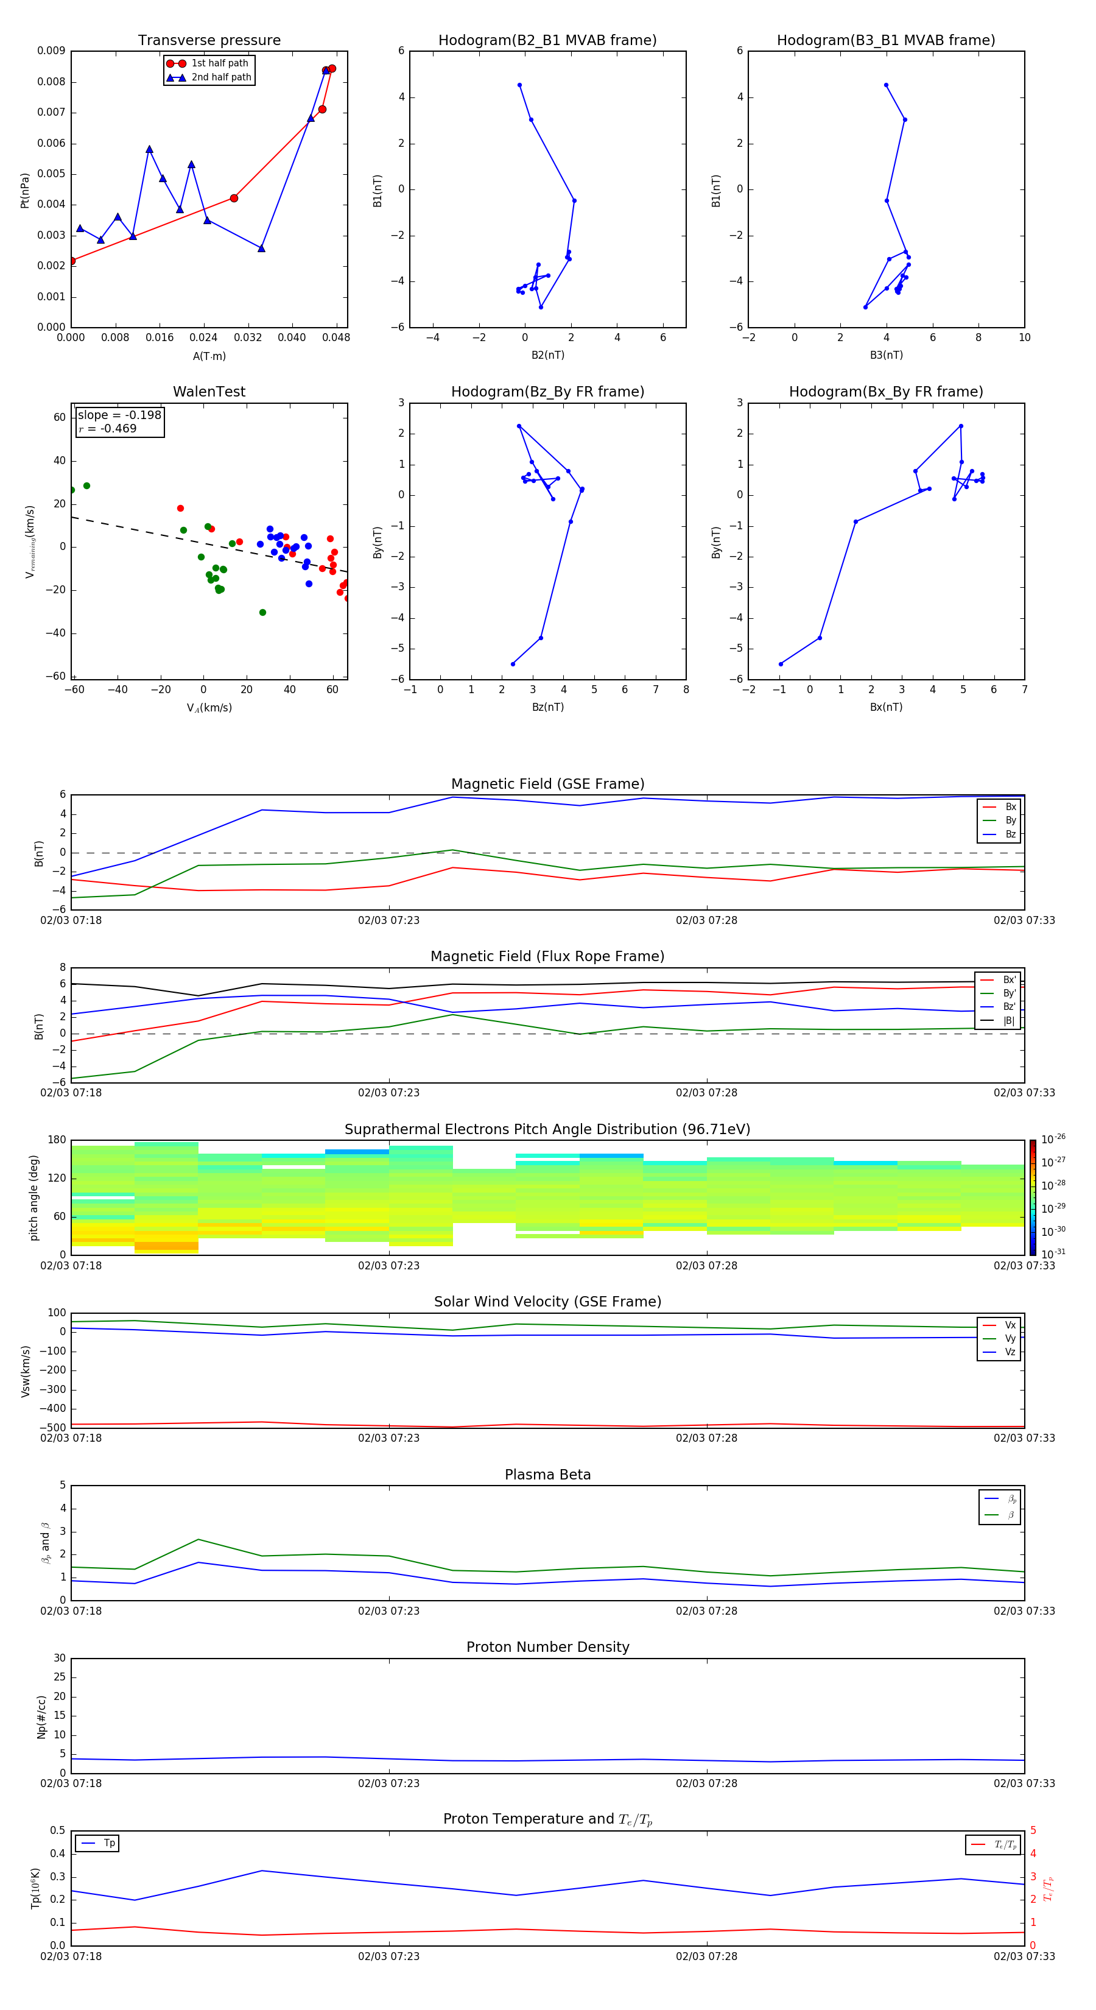
Task: Click the "Hodogram(B2_B1 MVAB frame)" title
Action: point(547,41)
